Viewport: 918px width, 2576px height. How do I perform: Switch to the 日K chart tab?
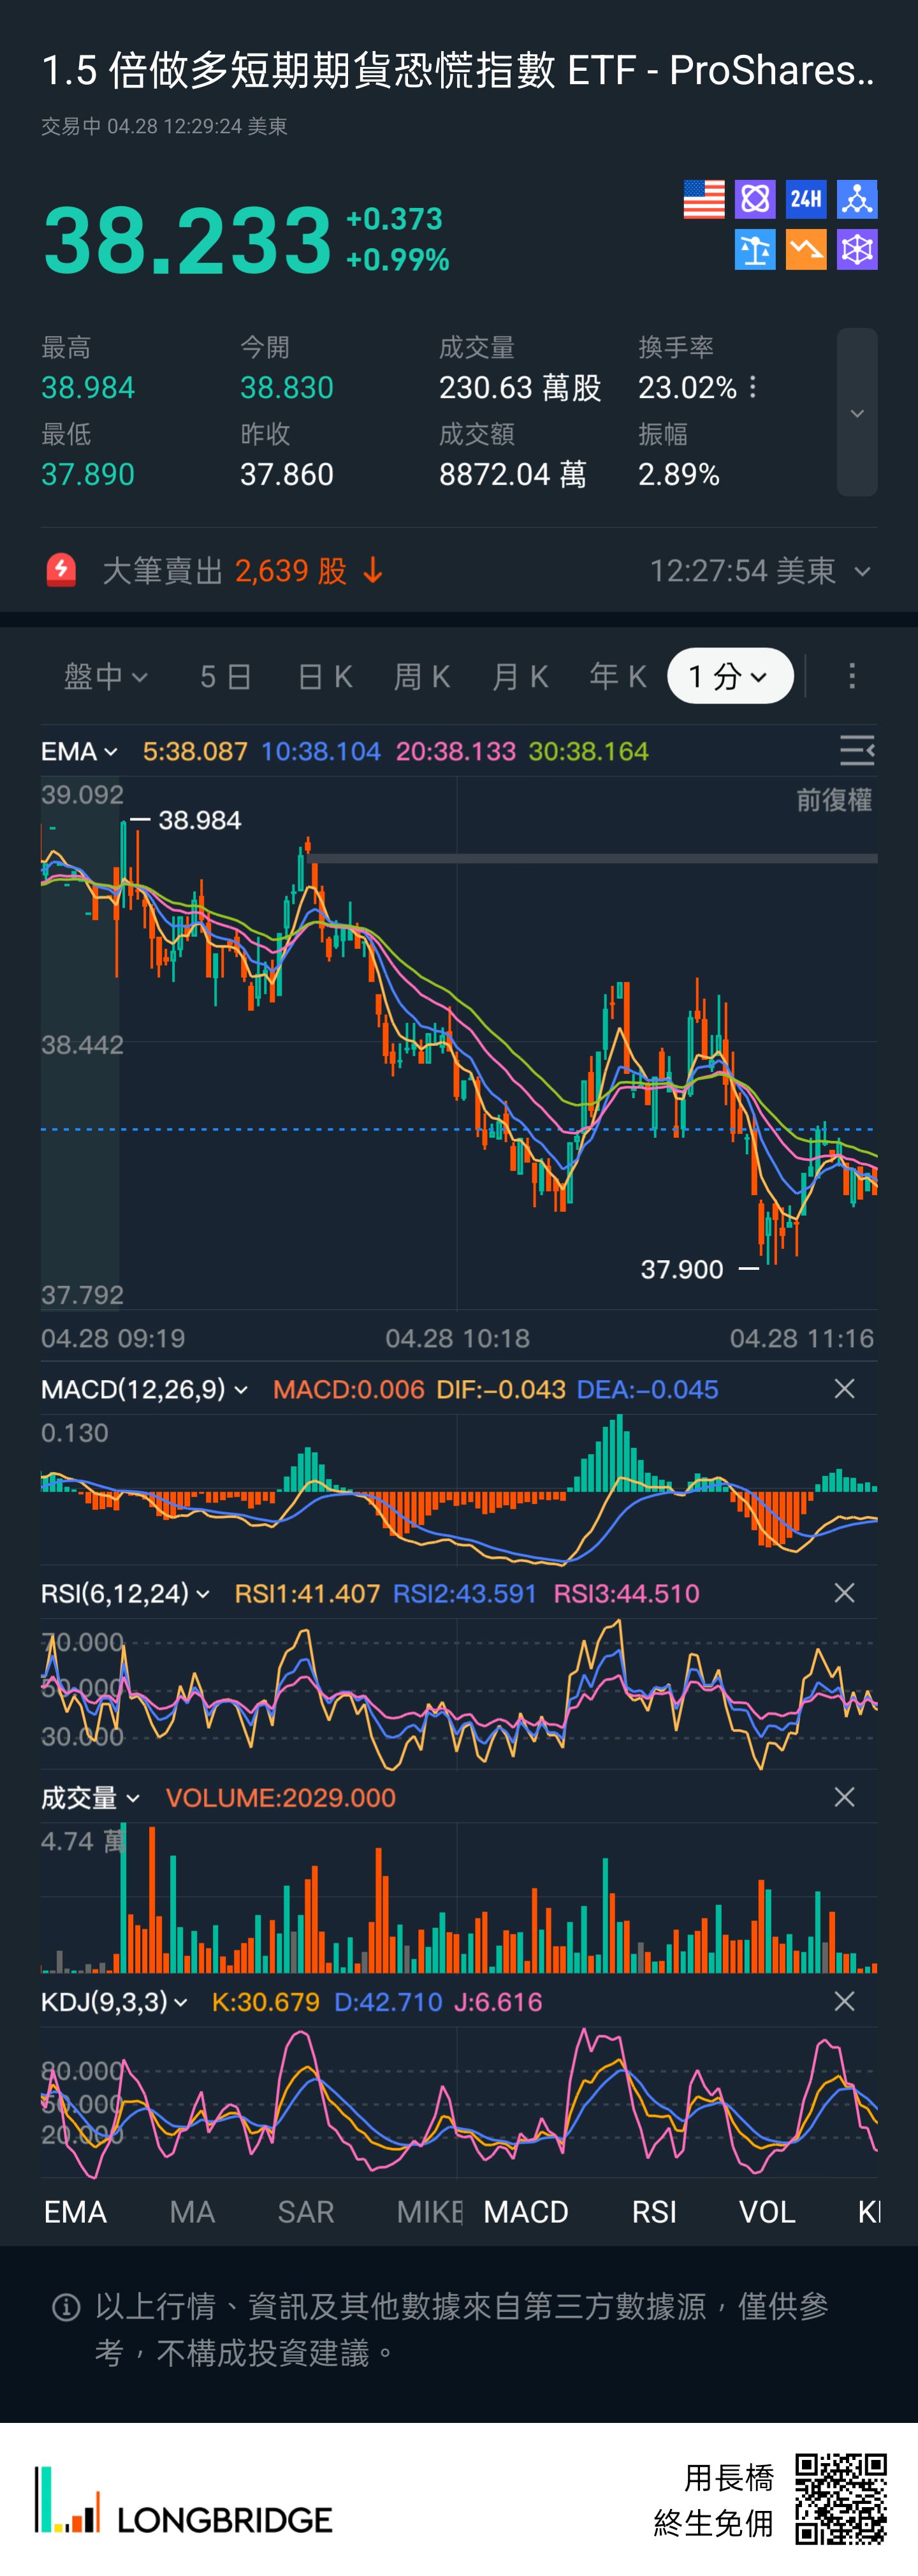(x=325, y=677)
